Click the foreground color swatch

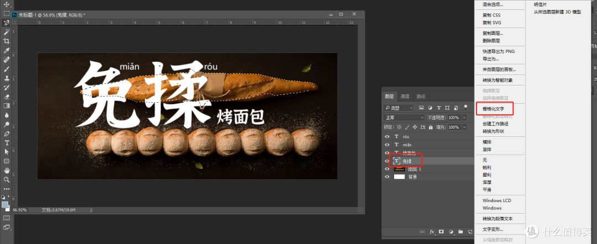coord(5,204)
